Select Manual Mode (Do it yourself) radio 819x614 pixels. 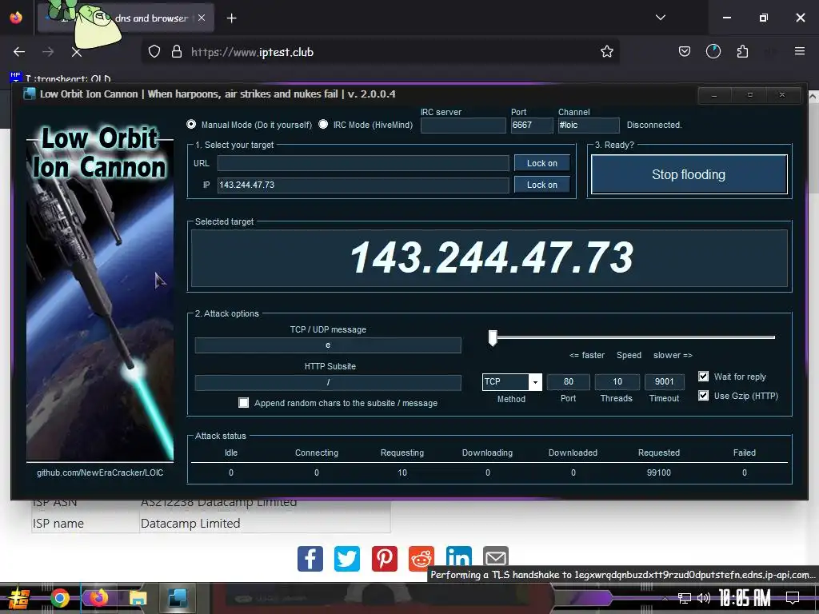click(191, 124)
